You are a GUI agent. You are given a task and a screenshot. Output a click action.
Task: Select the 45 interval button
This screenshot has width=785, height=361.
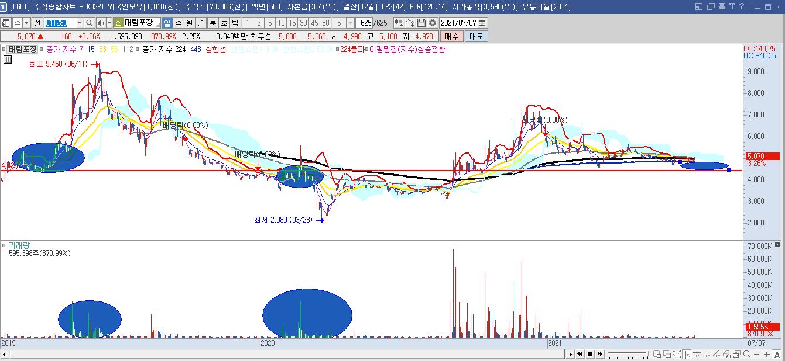pyautogui.click(x=314, y=23)
